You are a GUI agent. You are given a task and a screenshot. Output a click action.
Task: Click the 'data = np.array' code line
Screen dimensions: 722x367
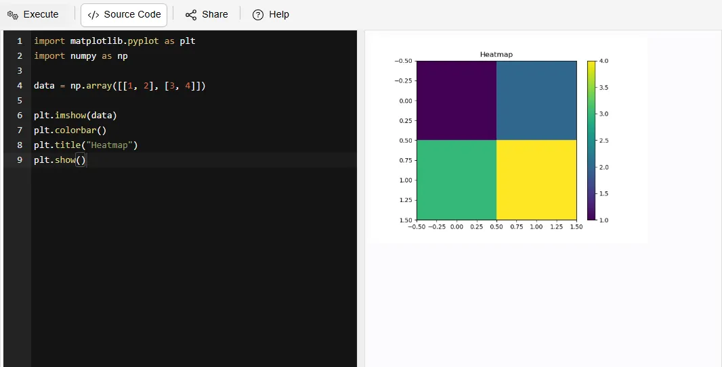[120, 85]
